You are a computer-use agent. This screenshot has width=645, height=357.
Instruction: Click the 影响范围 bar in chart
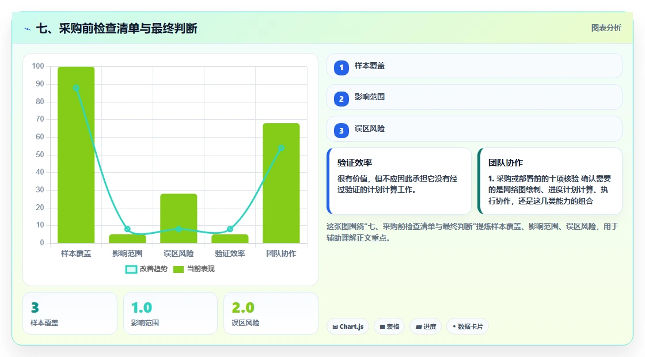click(127, 238)
